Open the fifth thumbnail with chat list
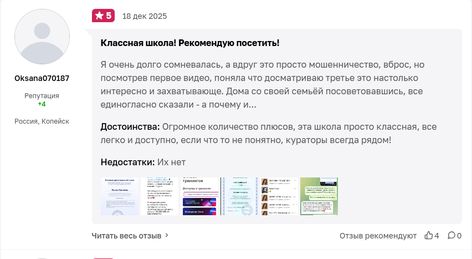Viewport: 472px width, 259px height. (279, 196)
